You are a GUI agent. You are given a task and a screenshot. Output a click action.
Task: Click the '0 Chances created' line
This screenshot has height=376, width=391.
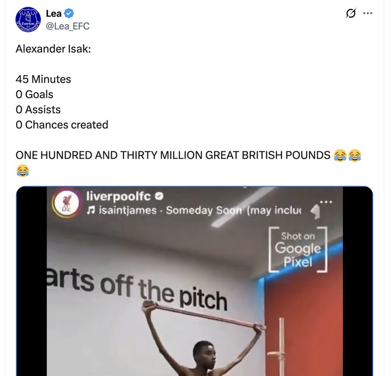coord(62,125)
